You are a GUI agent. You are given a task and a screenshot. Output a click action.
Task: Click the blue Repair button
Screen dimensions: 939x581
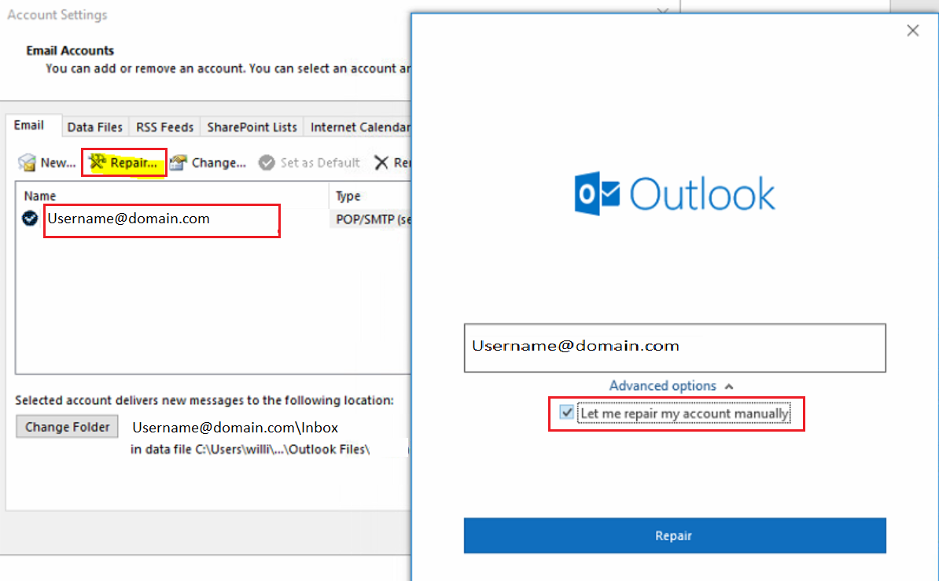(x=674, y=535)
